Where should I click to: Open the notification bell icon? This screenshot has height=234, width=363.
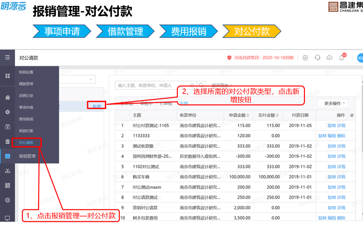click(342, 58)
